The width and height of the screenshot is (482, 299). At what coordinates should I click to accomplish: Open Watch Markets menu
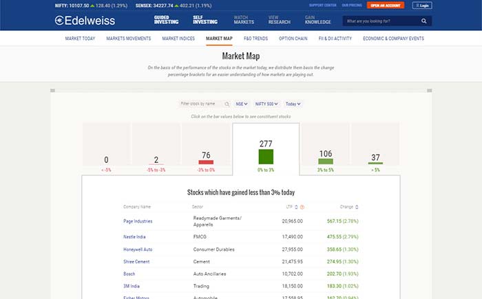(244, 20)
